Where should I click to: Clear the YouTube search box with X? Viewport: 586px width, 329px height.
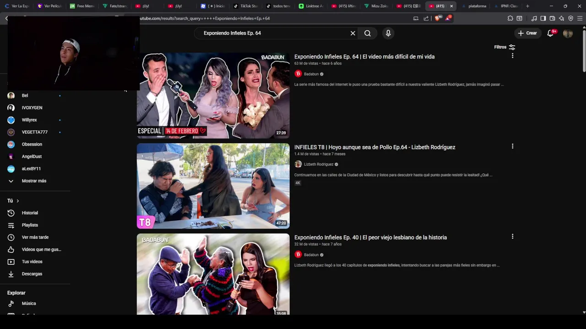point(353,33)
